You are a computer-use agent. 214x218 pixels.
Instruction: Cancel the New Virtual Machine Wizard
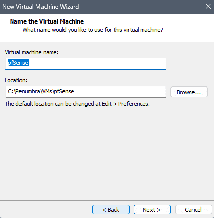pos(194,210)
